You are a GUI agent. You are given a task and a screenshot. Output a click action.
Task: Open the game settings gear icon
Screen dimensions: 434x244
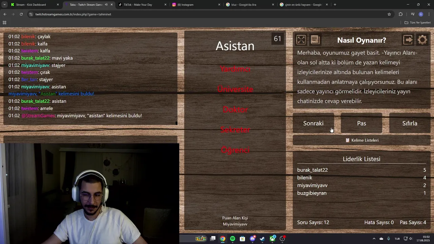(x=422, y=40)
